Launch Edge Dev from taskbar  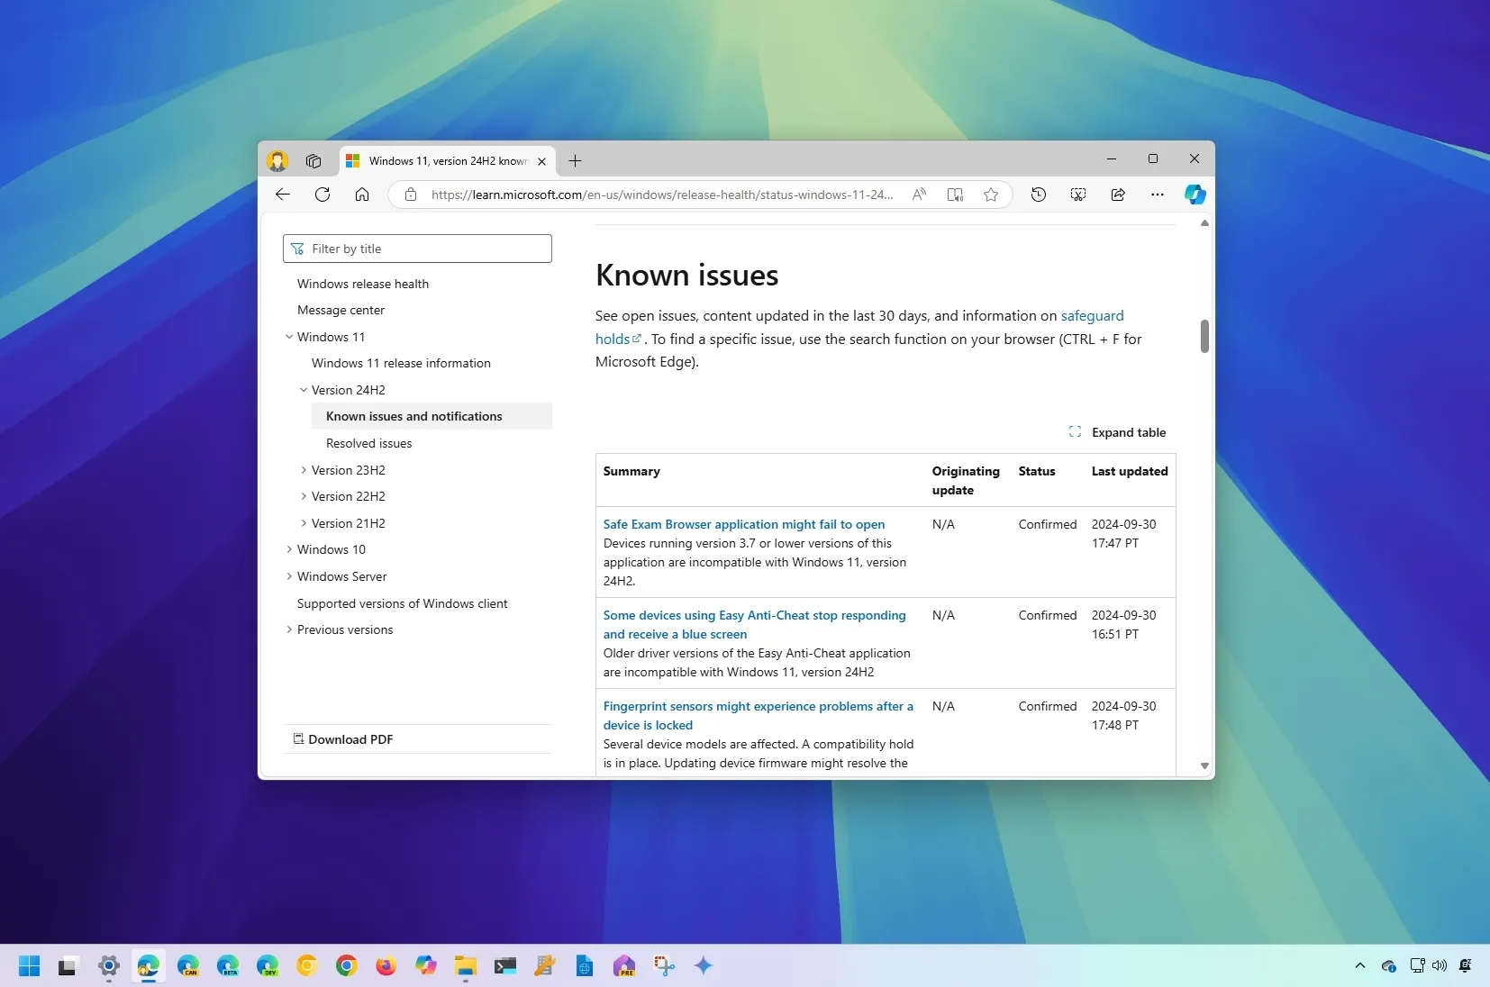[x=268, y=966]
